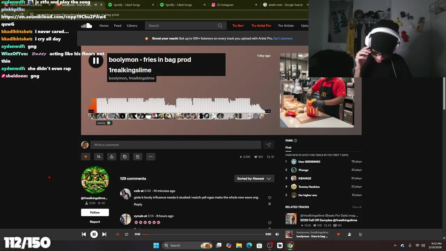The height and width of the screenshot is (251, 446).
Task: Open Microsoft Edge from taskbar
Action: coord(249,245)
